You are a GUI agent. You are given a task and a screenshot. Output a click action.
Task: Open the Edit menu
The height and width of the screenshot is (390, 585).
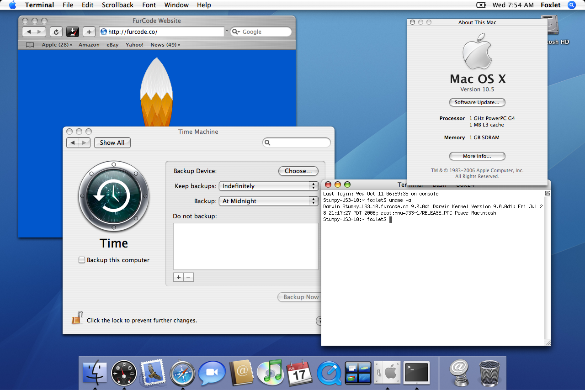[88, 5]
